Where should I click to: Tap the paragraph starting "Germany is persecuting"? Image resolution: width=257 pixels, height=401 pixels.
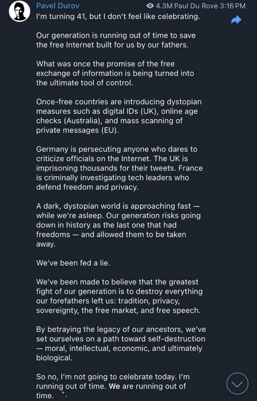coord(119,168)
